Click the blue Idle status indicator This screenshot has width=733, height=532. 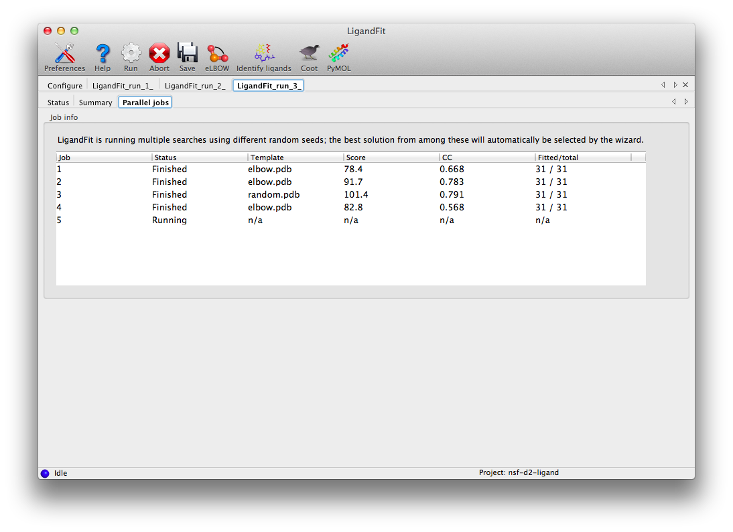[x=45, y=473]
